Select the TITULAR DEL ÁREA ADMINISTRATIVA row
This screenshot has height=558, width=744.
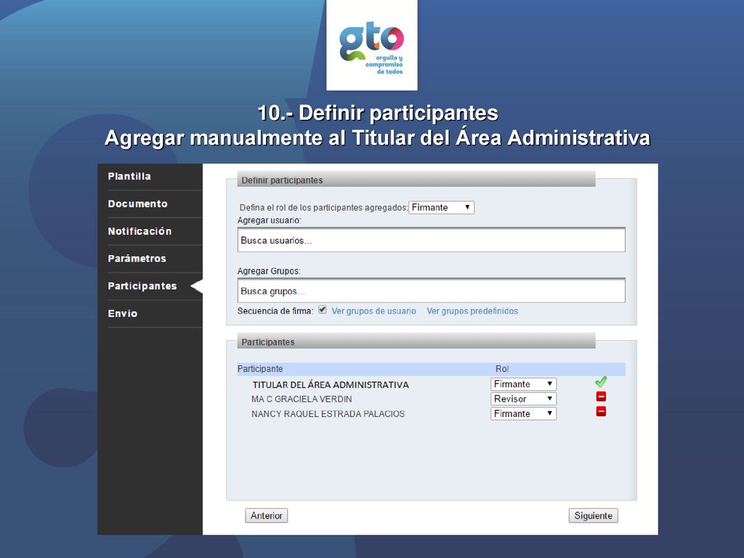click(331, 385)
